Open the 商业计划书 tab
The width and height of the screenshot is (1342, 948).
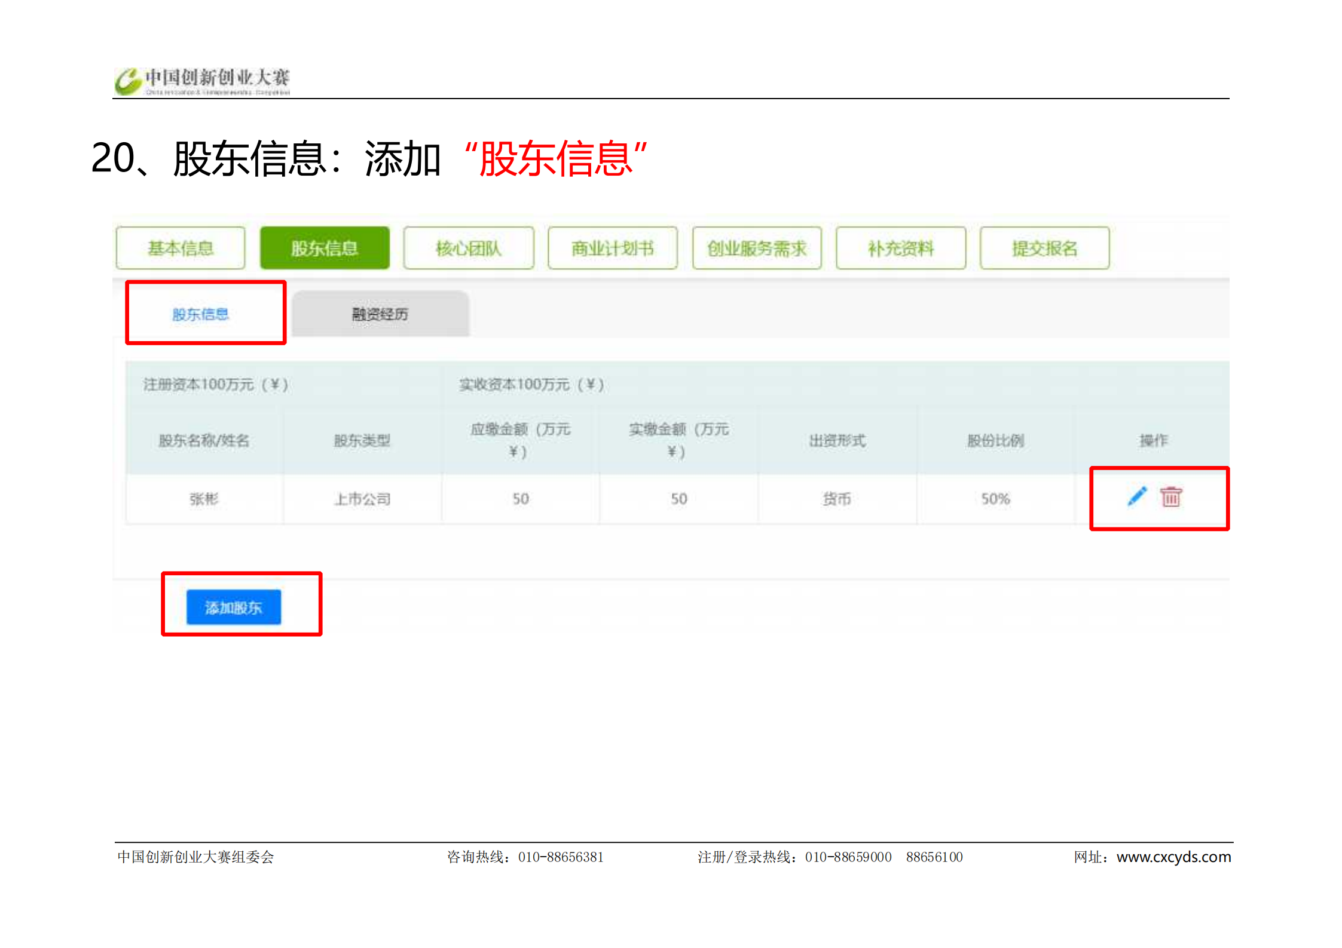point(612,248)
